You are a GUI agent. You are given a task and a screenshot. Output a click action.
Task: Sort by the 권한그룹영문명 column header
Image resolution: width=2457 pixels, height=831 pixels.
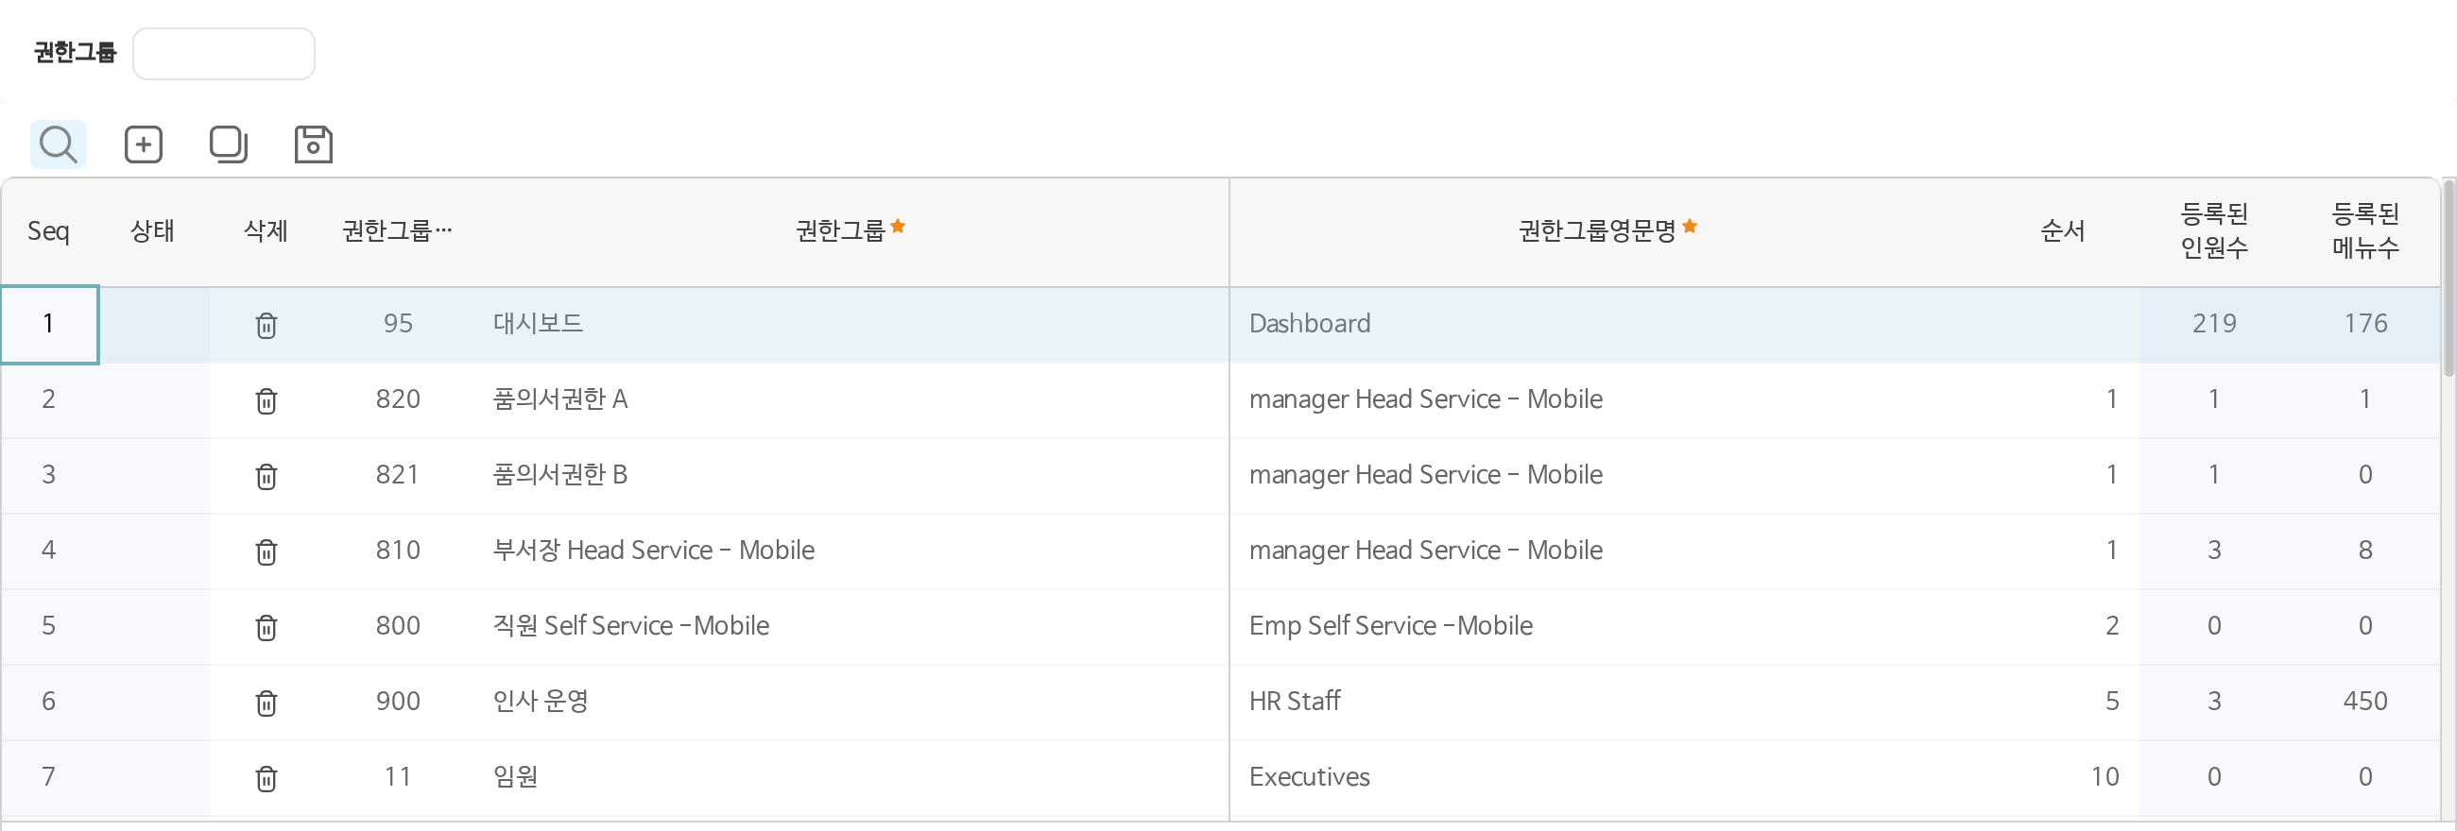(1607, 231)
